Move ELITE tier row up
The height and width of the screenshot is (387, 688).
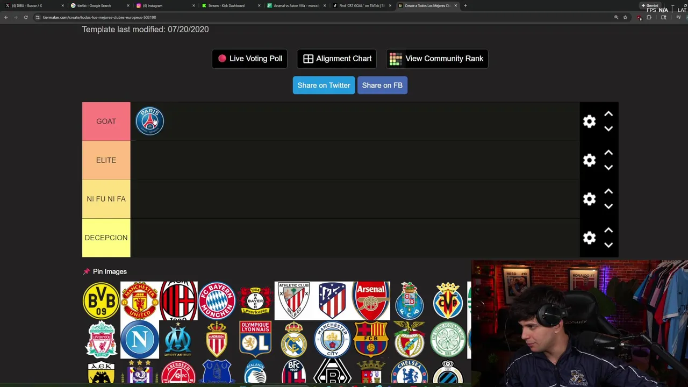[x=608, y=153]
